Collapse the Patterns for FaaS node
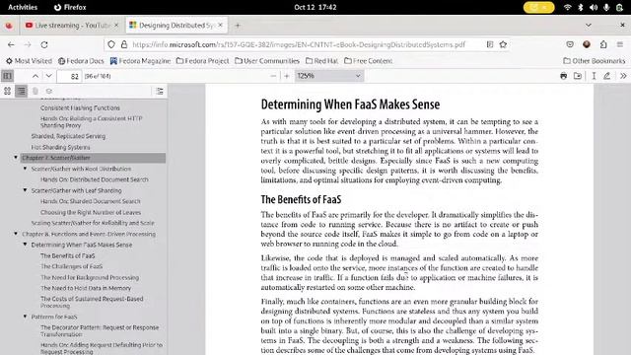The width and height of the screenshot is (631, 355). [25, 317]
